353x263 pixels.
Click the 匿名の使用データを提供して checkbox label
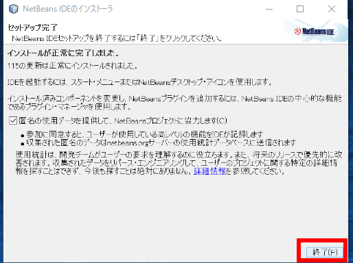pos(123,121)
